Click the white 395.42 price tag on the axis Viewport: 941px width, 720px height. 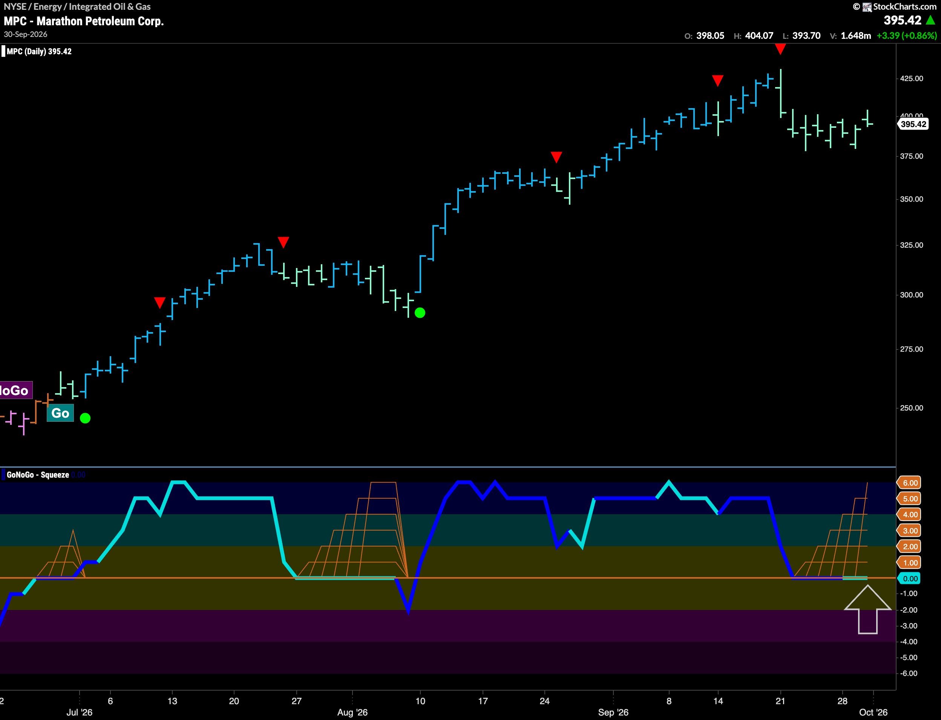913,124
